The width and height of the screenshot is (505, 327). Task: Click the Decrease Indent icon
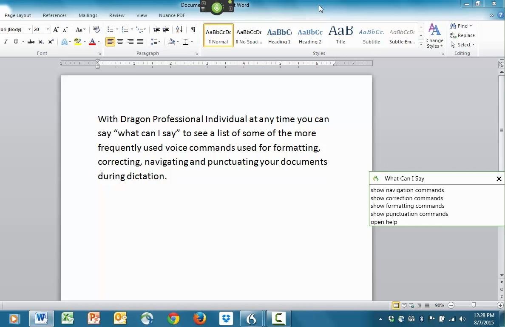(156, 29)
